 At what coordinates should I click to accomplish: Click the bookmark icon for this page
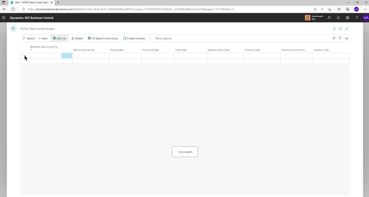(x=334, y=29)
